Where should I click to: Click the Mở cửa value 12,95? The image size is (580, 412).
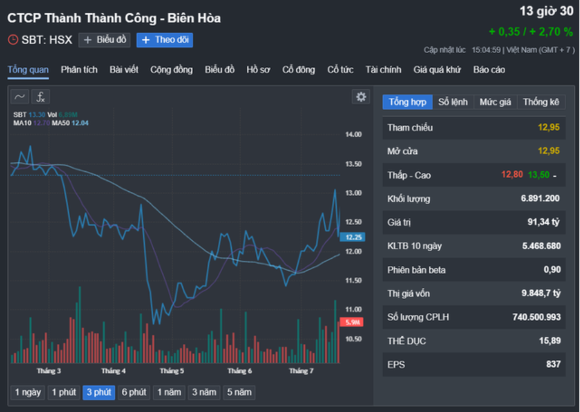coord(549,151)
